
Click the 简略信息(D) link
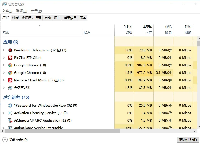18,140
